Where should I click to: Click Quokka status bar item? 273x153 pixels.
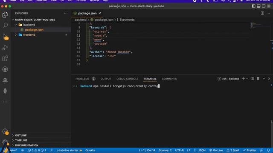point(90,150)
